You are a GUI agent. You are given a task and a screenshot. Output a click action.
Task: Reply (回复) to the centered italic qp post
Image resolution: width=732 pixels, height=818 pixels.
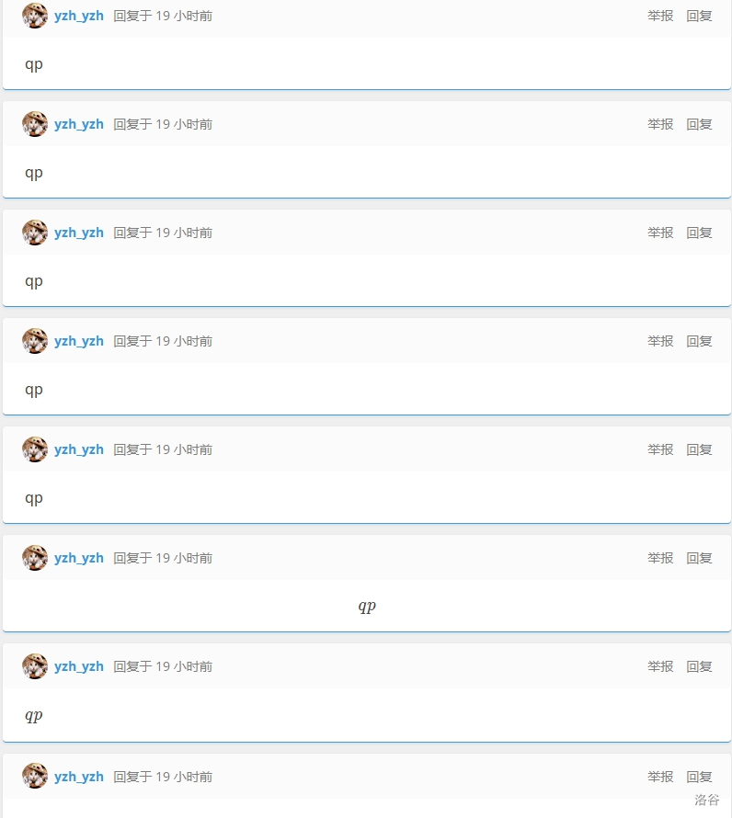(699, 558)
